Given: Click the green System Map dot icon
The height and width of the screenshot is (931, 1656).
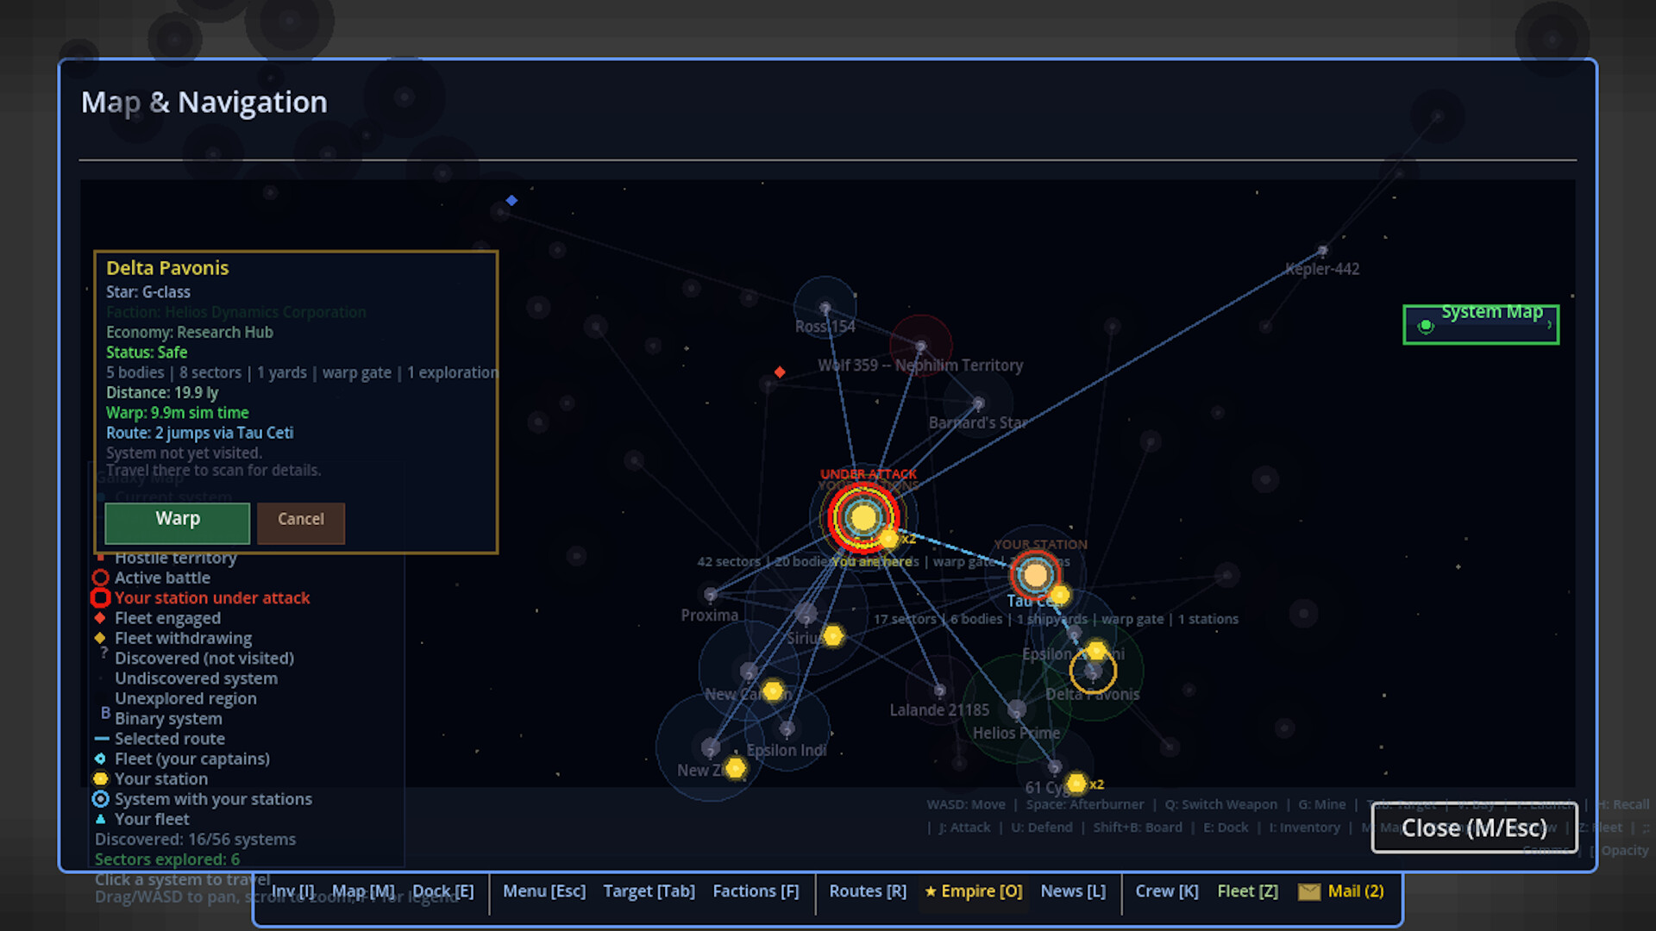Looking at the screenshot, I should [1426, 326].
